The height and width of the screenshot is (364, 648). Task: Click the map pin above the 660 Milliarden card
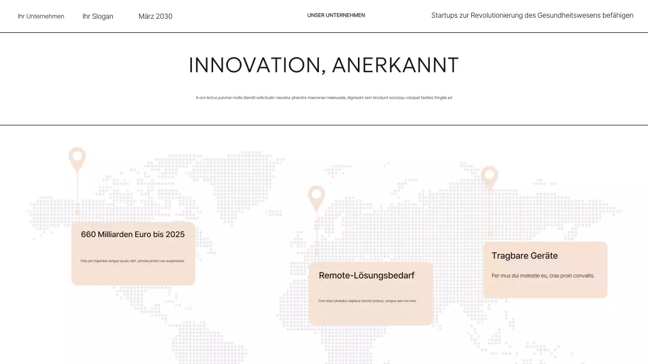[77, 158]
